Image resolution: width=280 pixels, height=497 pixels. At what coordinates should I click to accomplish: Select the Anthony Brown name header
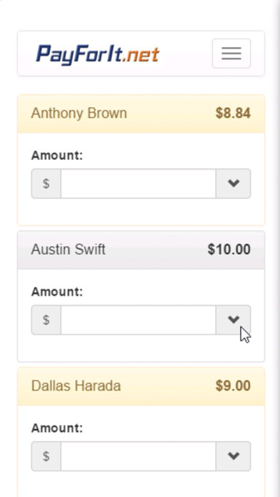(79, 113)
